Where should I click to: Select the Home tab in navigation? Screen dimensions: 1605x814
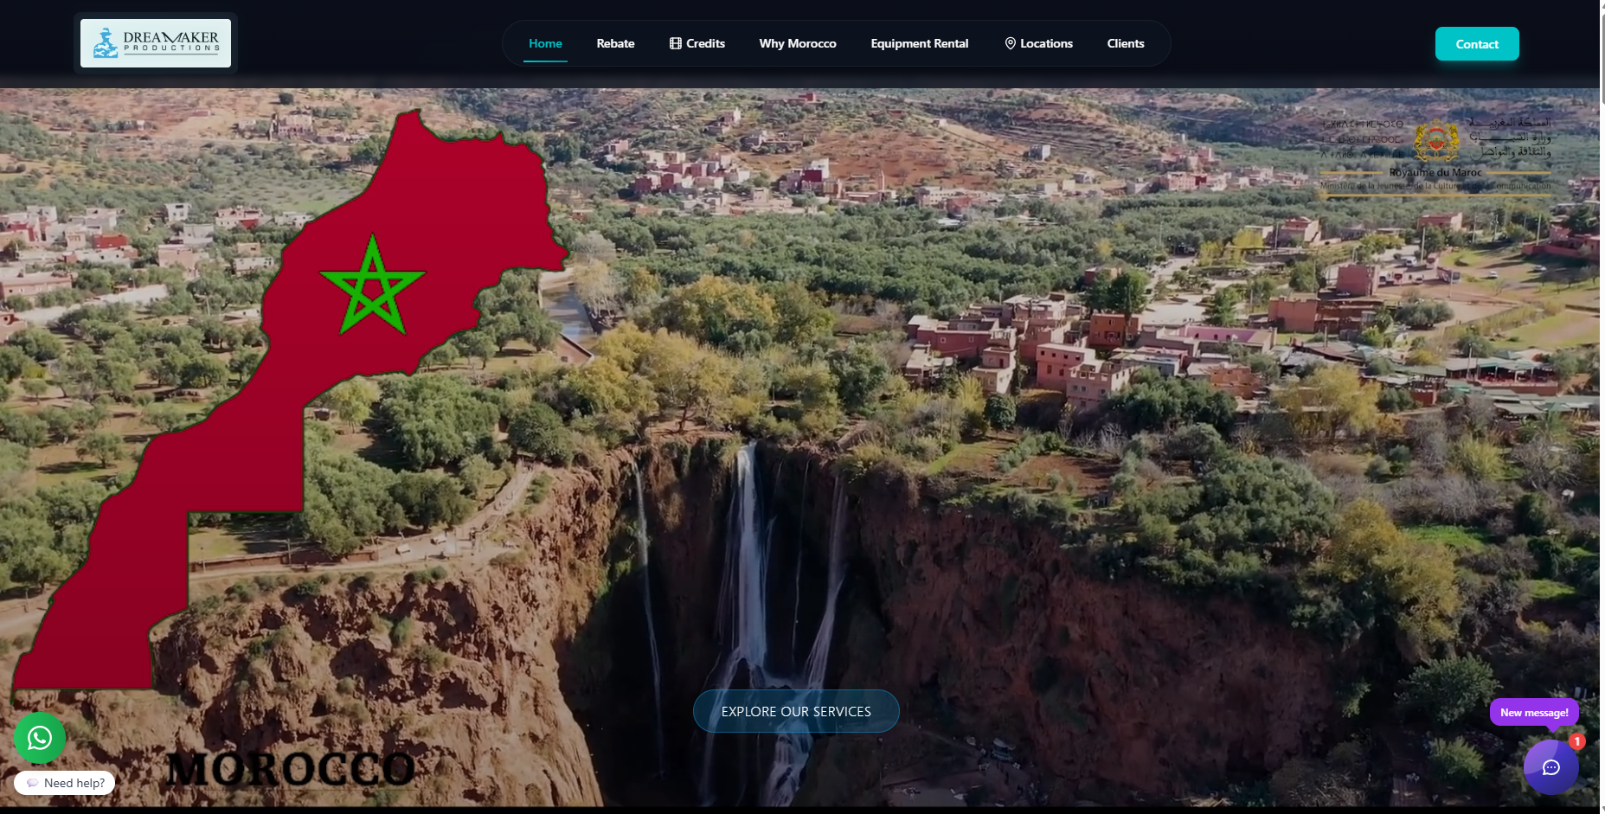tap(545, 43)
